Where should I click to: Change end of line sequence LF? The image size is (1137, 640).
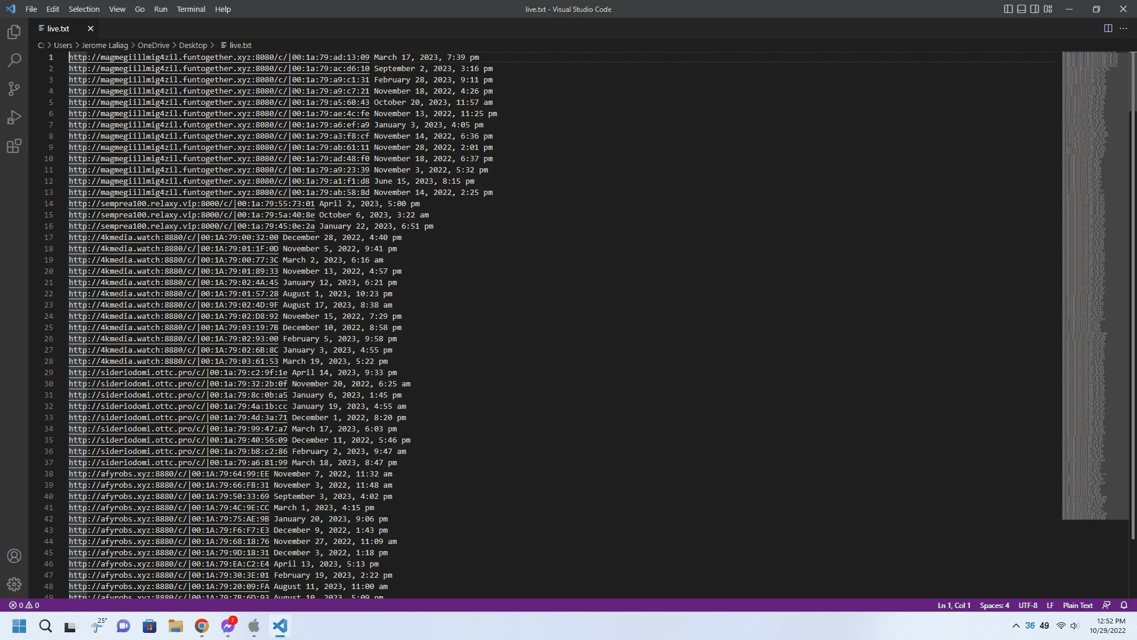click(x=1050, y=606)
